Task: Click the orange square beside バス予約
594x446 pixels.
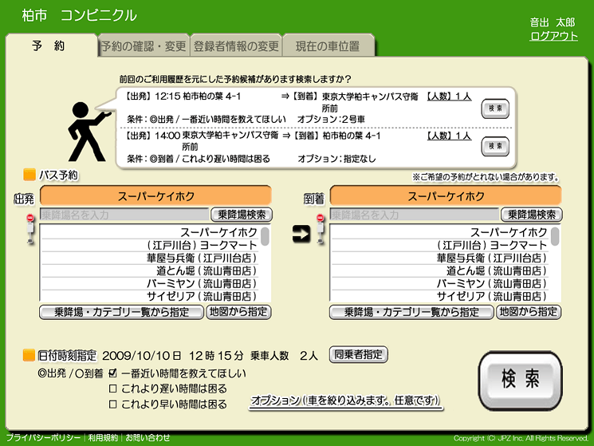Action: coord(30,175)
